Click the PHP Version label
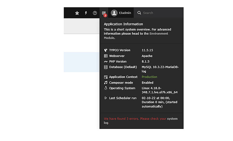Screen dimensions: 233x141 pos(118,61)
